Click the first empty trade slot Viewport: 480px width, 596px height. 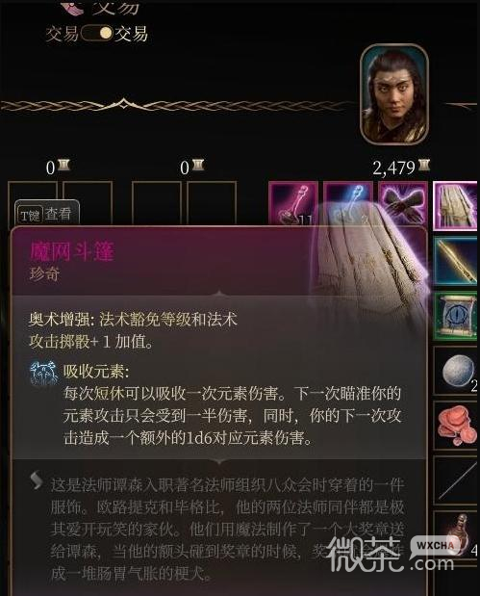click(33, 203)
